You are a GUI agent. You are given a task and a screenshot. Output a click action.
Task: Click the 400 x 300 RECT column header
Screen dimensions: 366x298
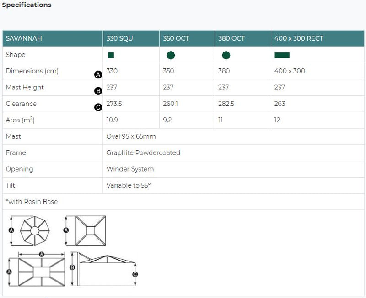(299, 38)
